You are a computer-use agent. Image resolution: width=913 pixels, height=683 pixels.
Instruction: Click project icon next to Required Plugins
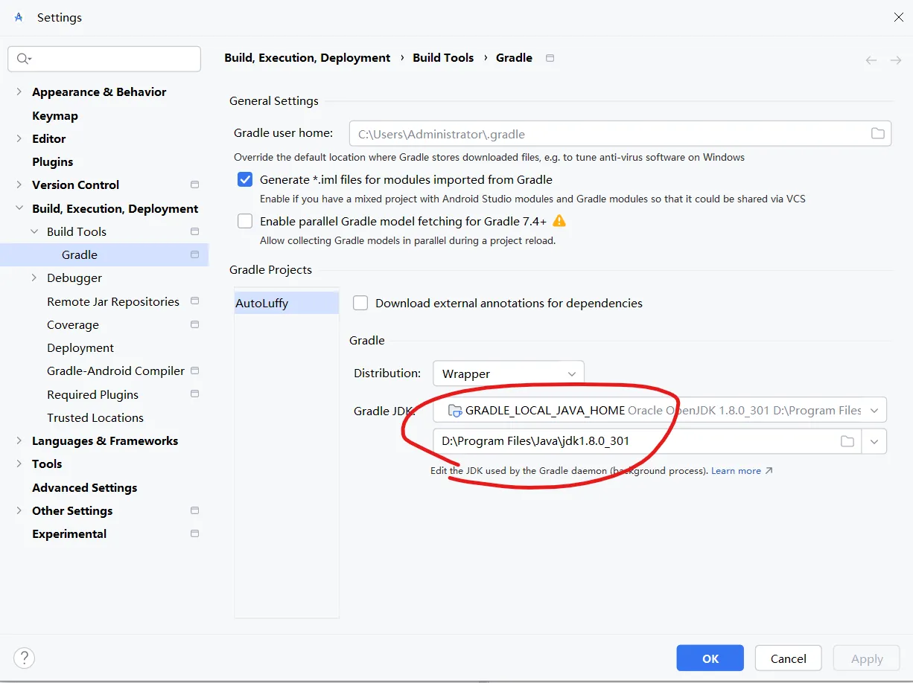(194, 394)
